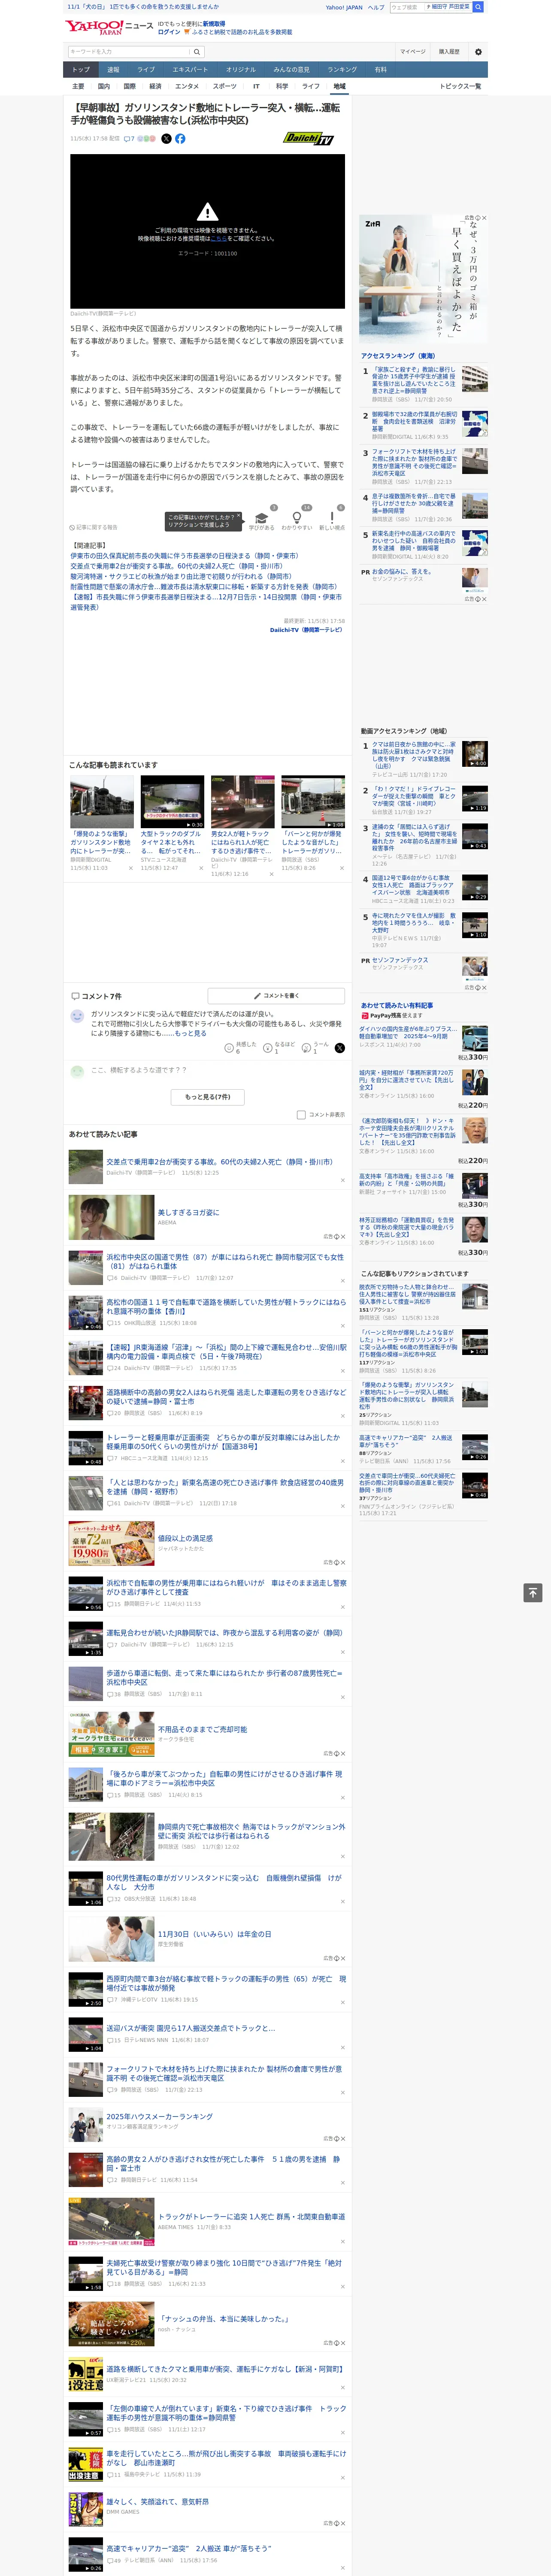Open related article 駿河湾特産・サクラエビの秋漁
Screen dimensions: 551x2576
click(x=181, y=576)
